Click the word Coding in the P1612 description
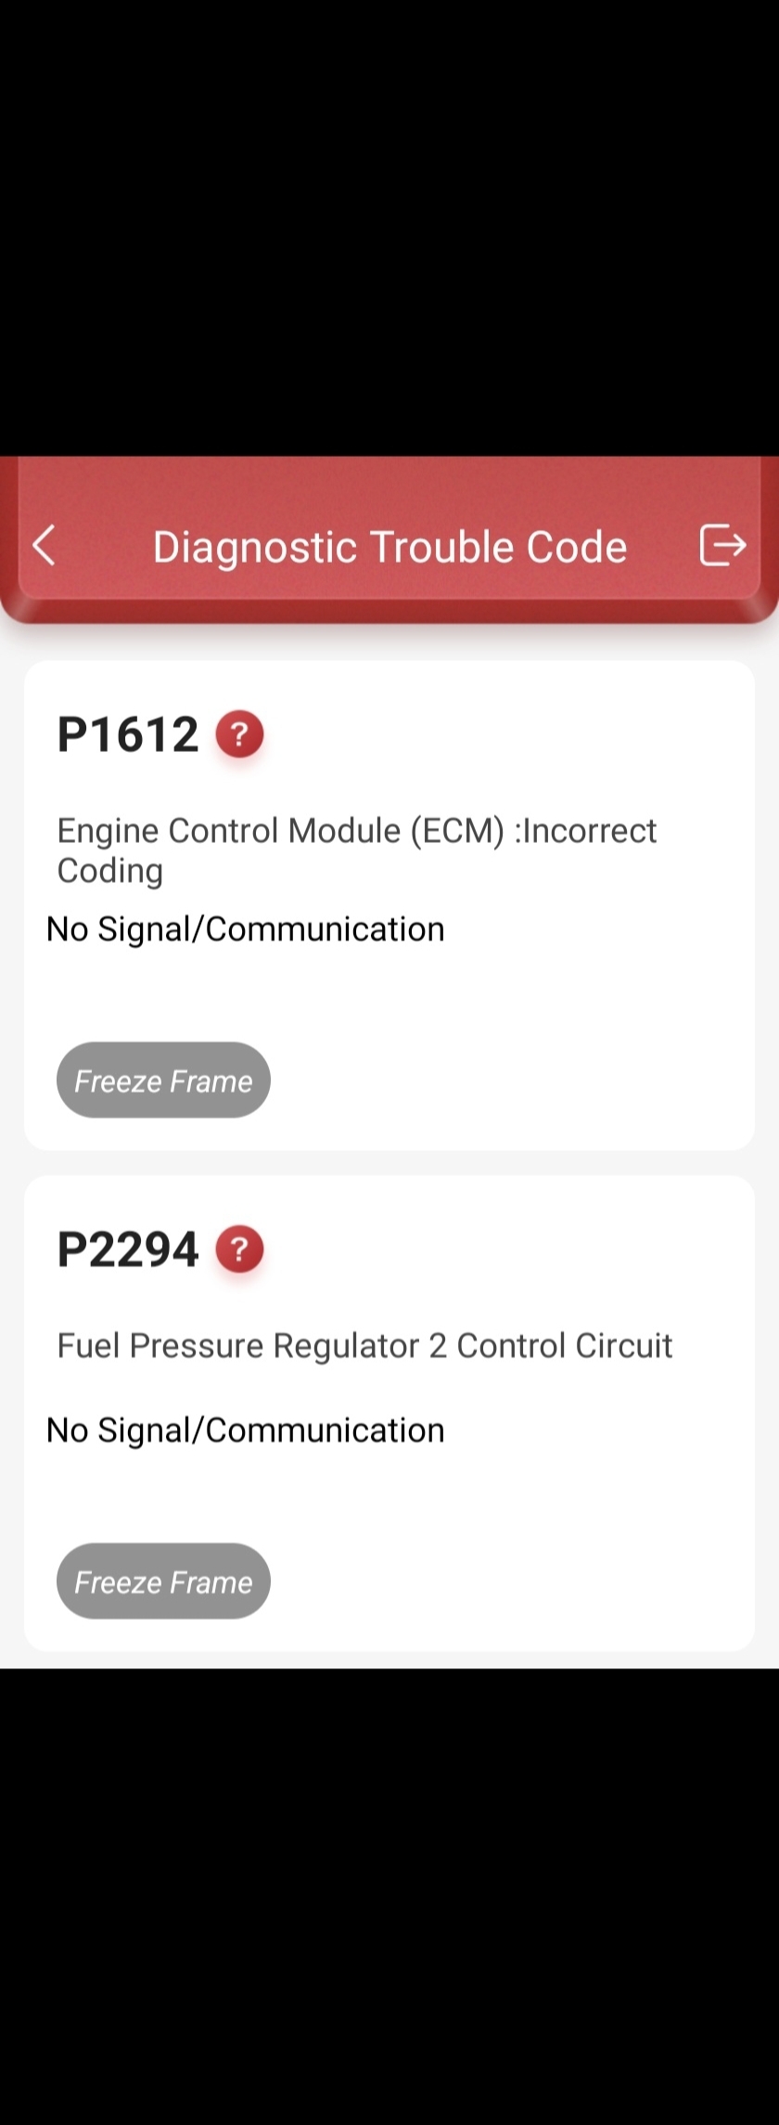 [110, 871]
